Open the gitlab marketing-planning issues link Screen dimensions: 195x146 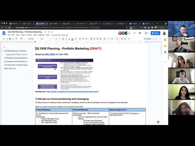point(73,92)
